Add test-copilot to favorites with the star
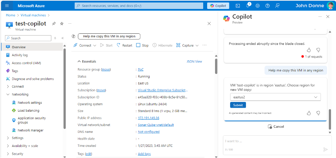 click(x=62, y=24)
